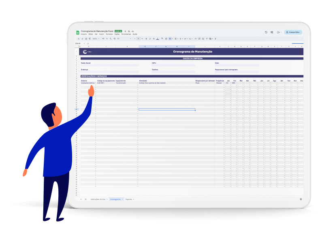This screenshot has height=243, width=320.
Task: Toggle italic formatting
Action: [x=150, y=39]
